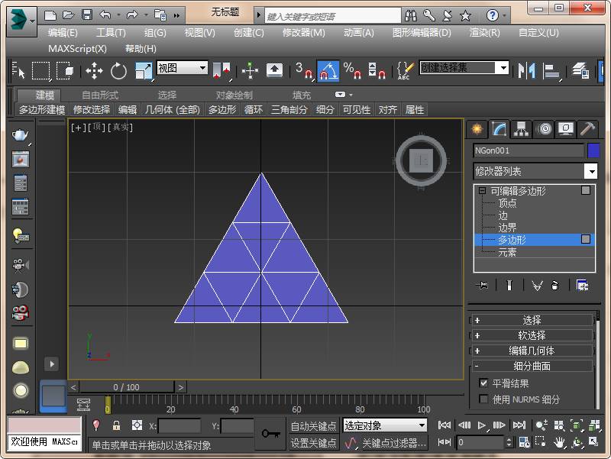The width and height of the screenshot is (611, 459).
Task: Toggle the 可编辑多边形 modifier square box
Action: [586, 190]
